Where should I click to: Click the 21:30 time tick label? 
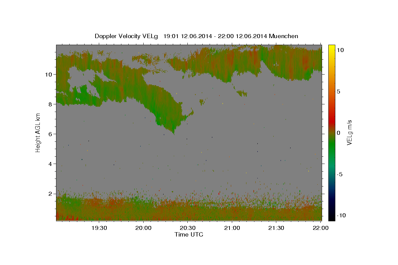(x=276, y=228)
